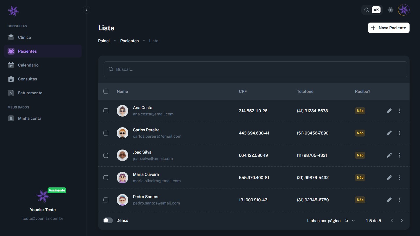The height and width of the screenshot is (236, 420).
Task: Open the Clínica section icon in sidebar
Action: pyautogui.click(x=11, y=37)
